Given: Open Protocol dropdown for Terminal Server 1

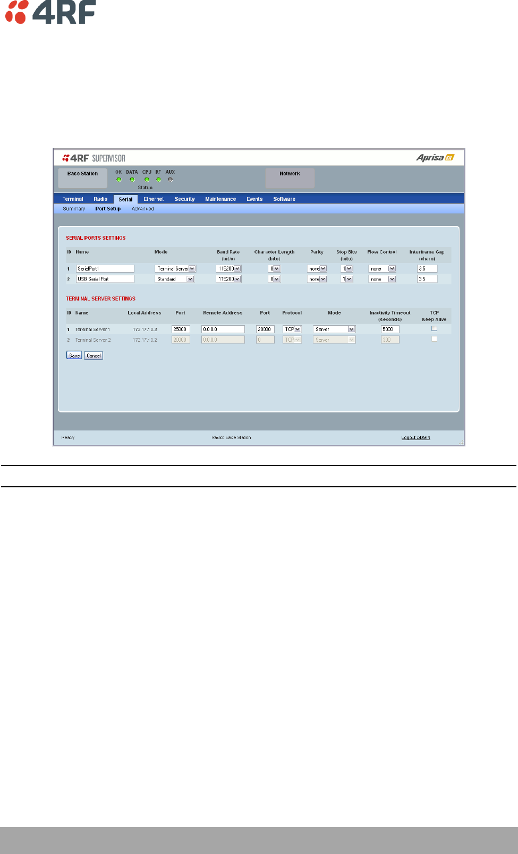Looking at the screenshot, I should 292,329.
